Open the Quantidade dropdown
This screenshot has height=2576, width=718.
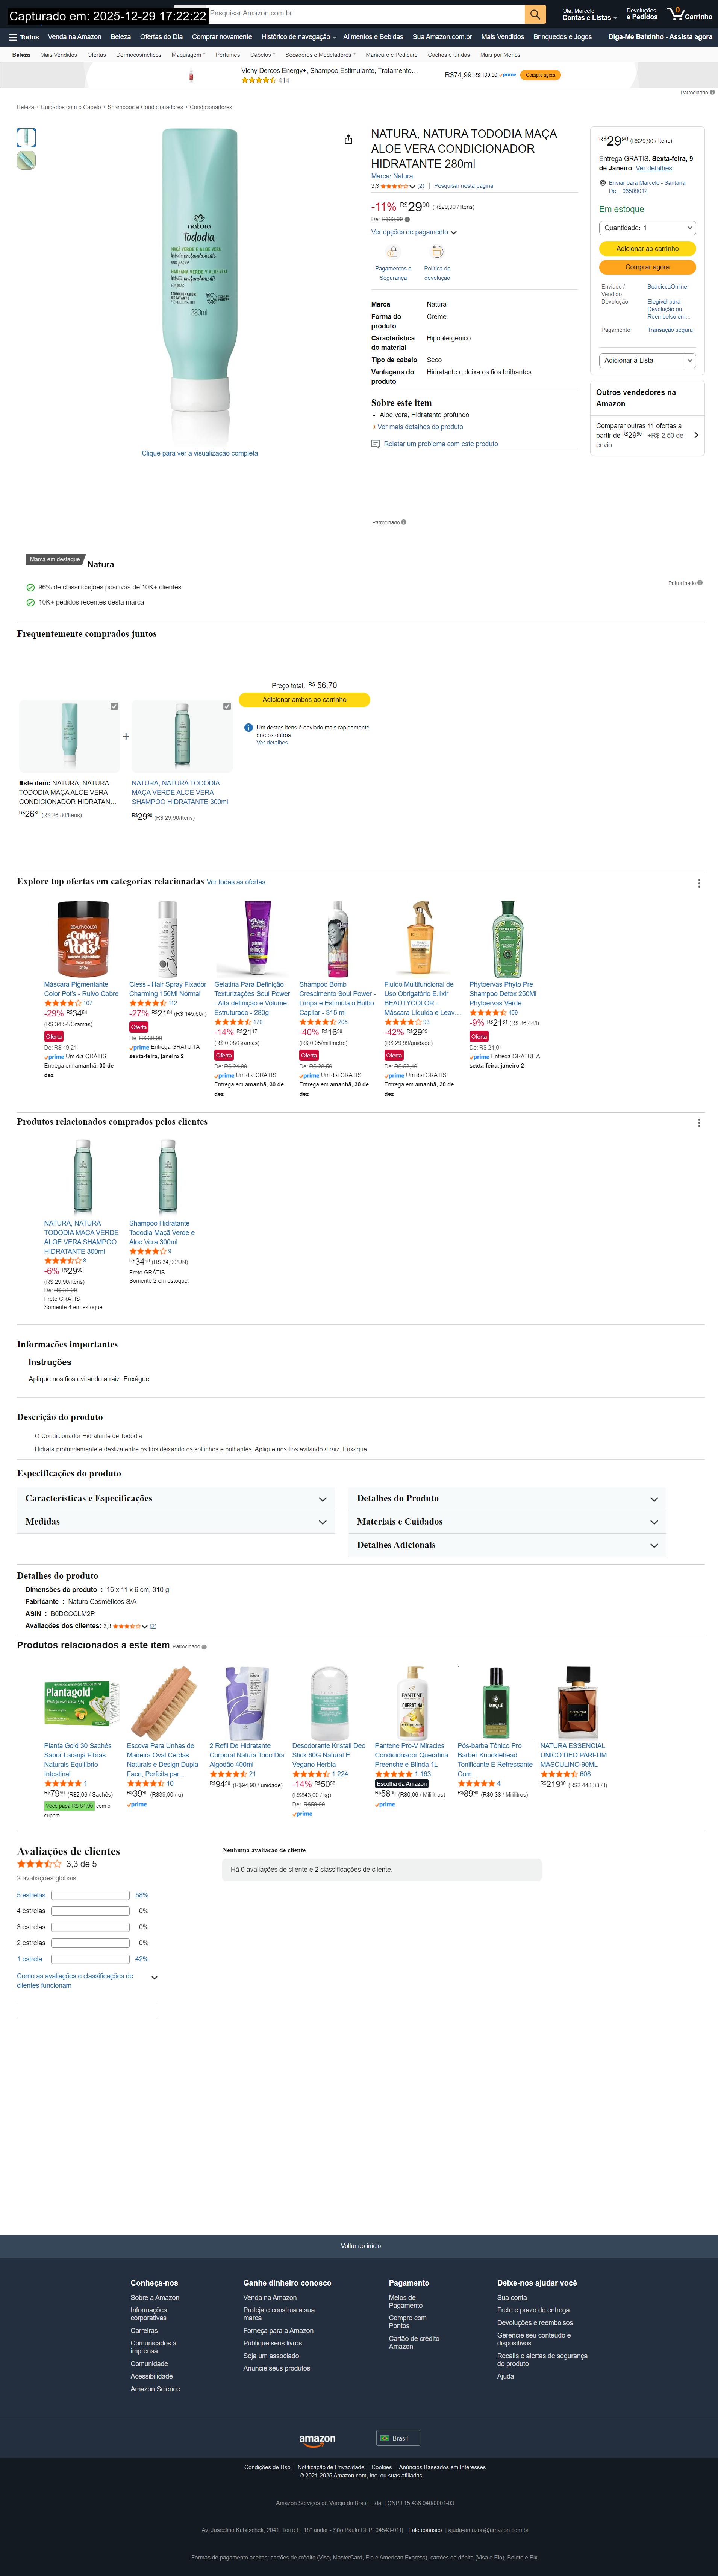(647, 228)
